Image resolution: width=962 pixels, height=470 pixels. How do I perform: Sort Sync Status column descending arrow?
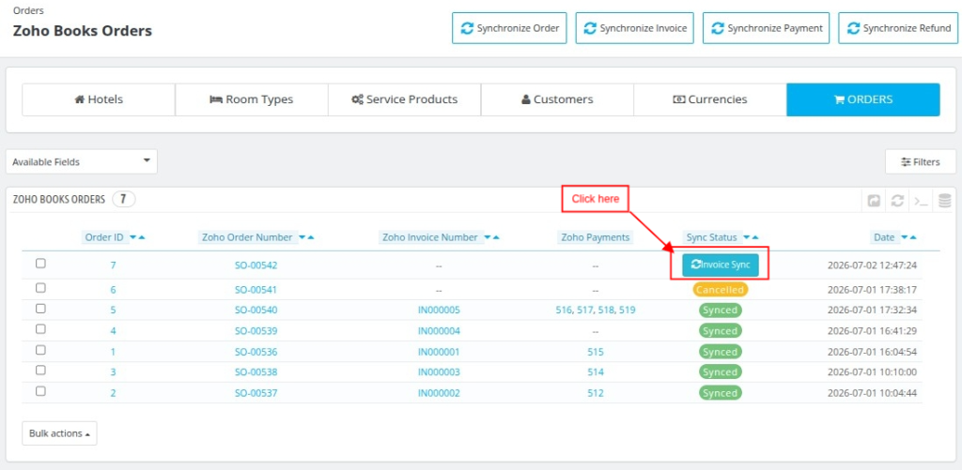(x=747, y=237)
